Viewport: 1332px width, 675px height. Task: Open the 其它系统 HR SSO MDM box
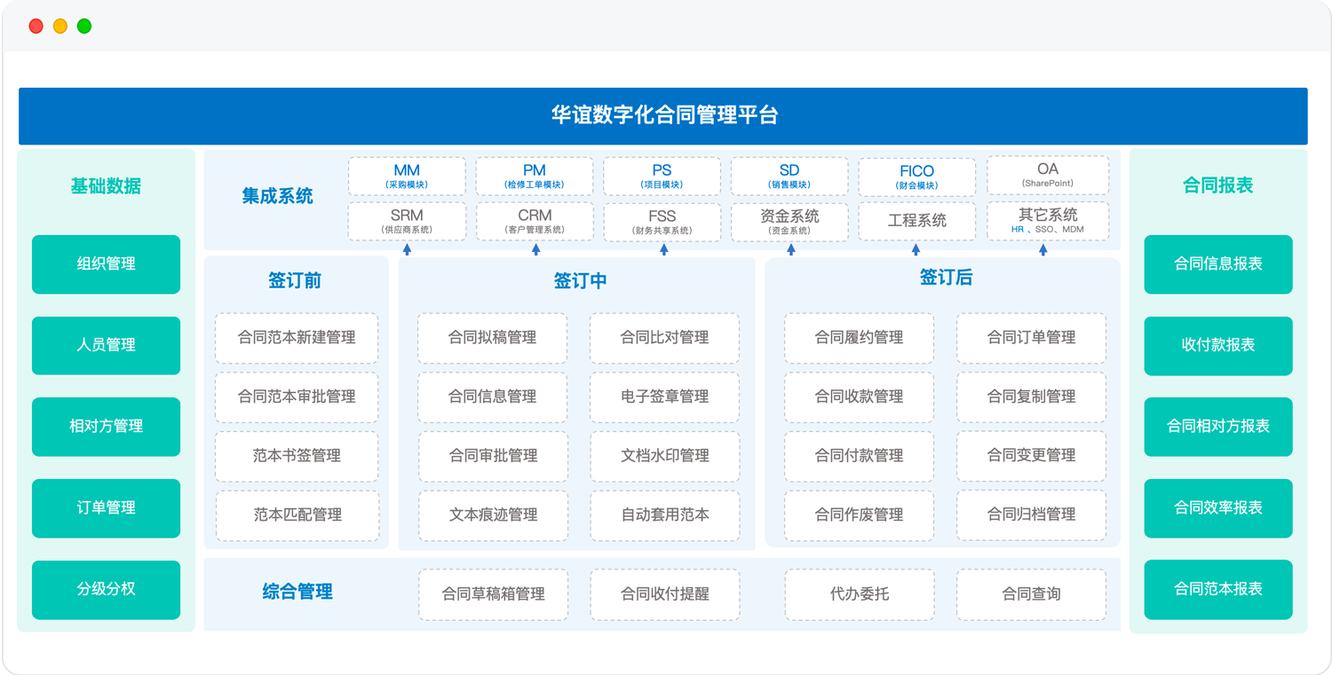click(x=1048, y=221)
